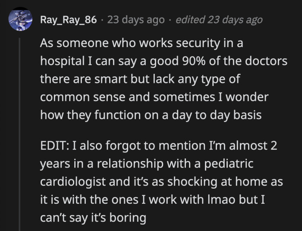The height and width of the screenshot is (231, 302).
Task: Click the phrase "can't say it's boring"
Action: [93, 217]
